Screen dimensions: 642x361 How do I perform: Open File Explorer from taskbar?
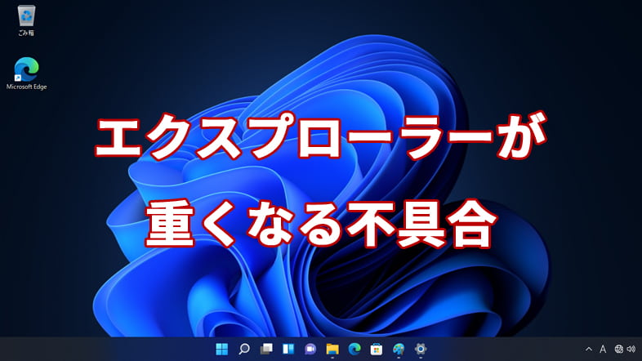coord(332,349)
